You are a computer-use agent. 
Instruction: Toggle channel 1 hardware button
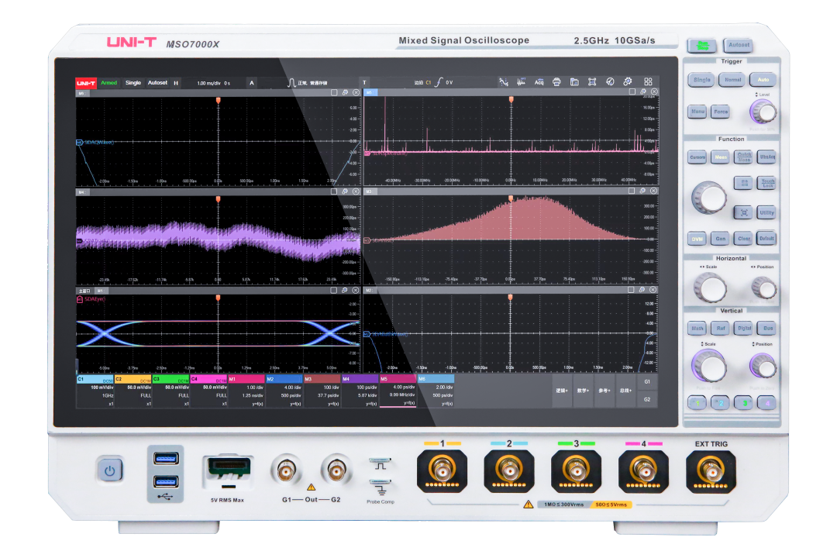point(697,403)
